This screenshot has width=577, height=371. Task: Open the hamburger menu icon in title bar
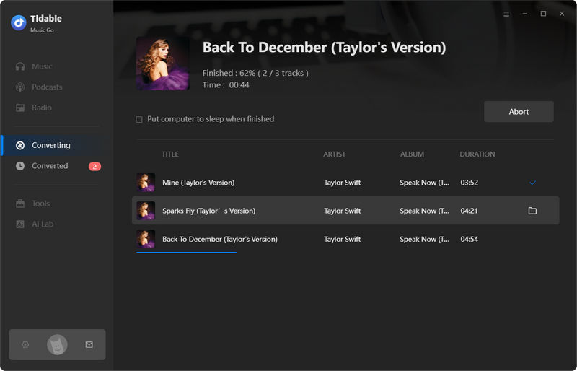coord(506,14)
